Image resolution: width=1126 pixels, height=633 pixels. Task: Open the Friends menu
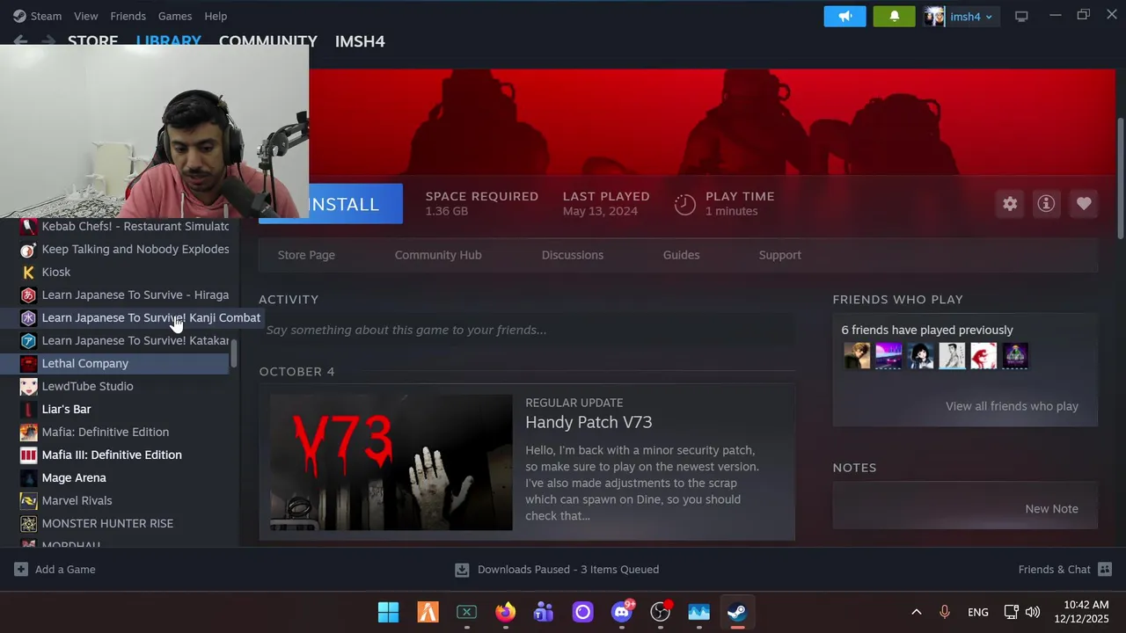coord(128,16)
